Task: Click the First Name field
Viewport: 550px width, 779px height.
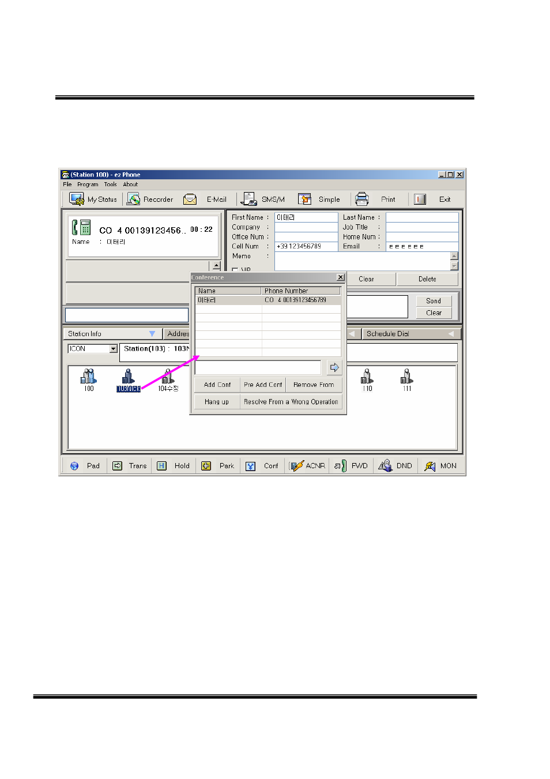Action: pos(306,217)
